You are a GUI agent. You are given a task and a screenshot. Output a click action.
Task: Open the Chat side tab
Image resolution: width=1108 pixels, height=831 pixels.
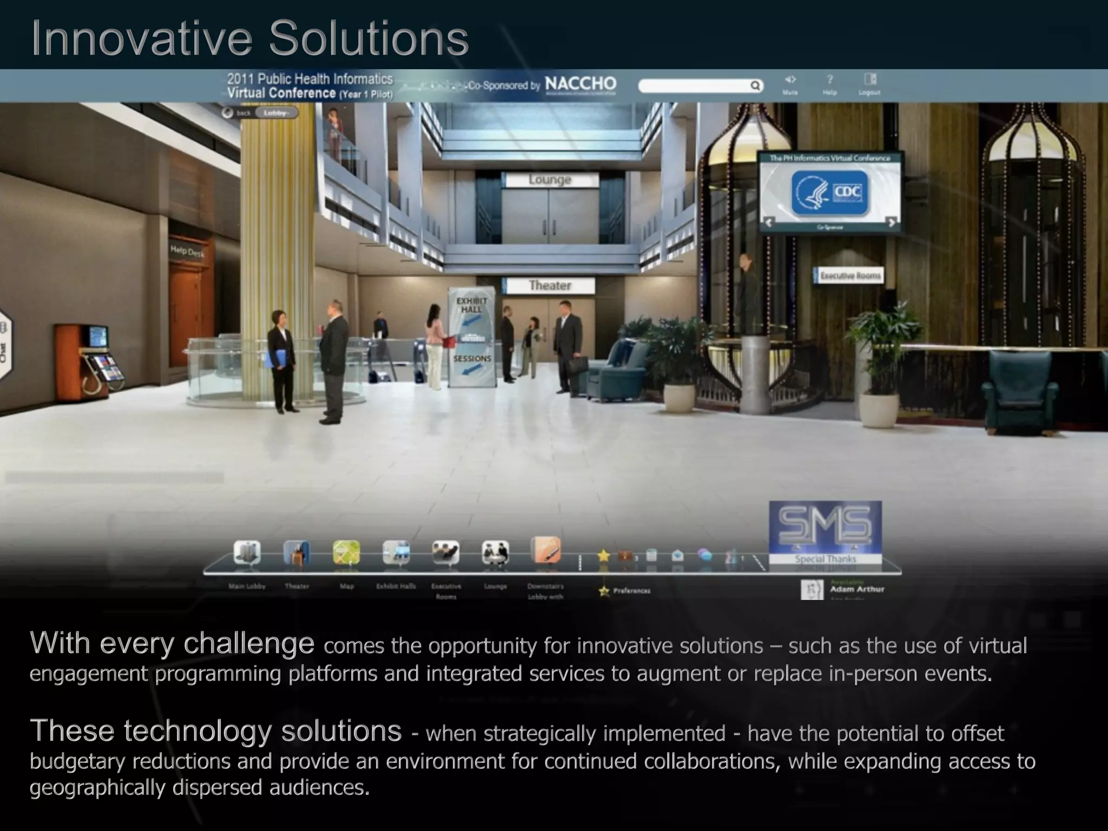[x=5, y=344]
